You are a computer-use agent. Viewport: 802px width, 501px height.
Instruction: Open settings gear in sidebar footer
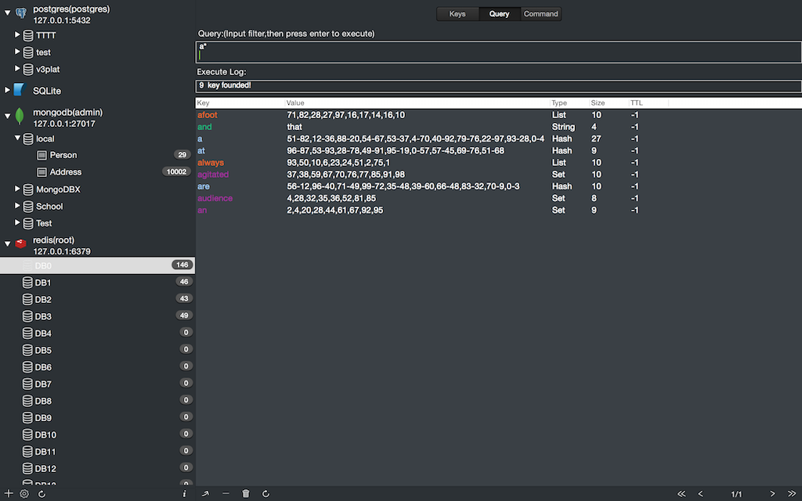24,494
